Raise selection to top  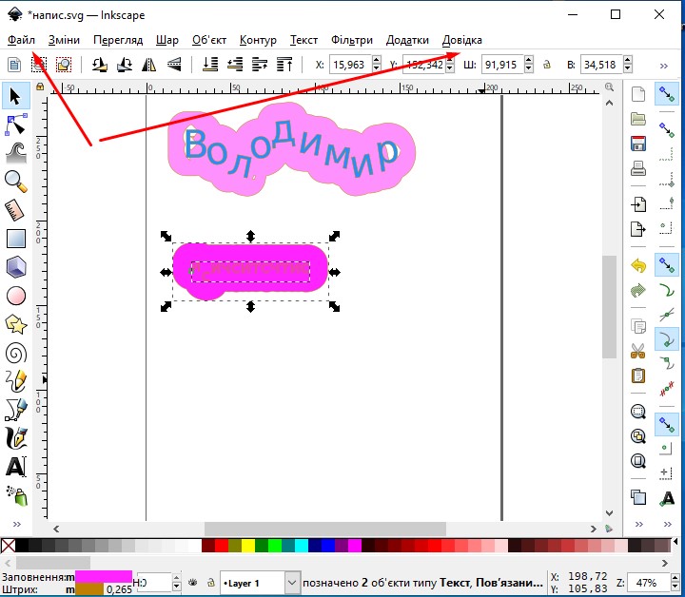(284, 65)
